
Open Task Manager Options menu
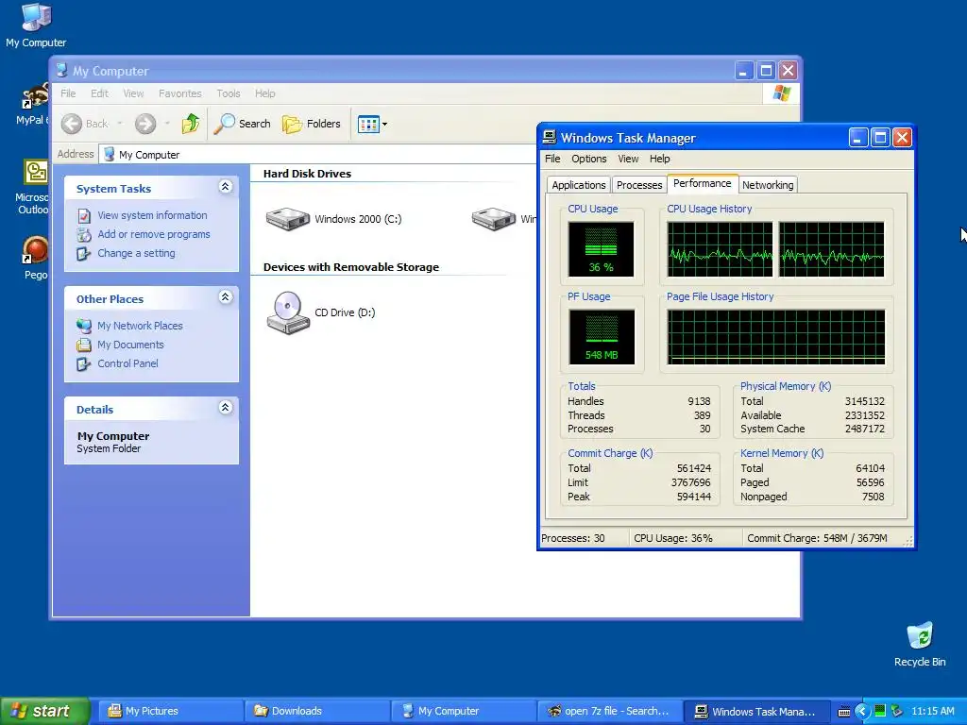coord(589,159)
